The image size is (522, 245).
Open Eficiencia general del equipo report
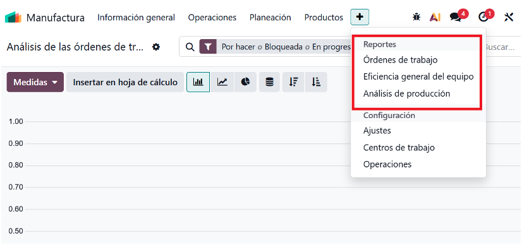(x=418, y=77)
